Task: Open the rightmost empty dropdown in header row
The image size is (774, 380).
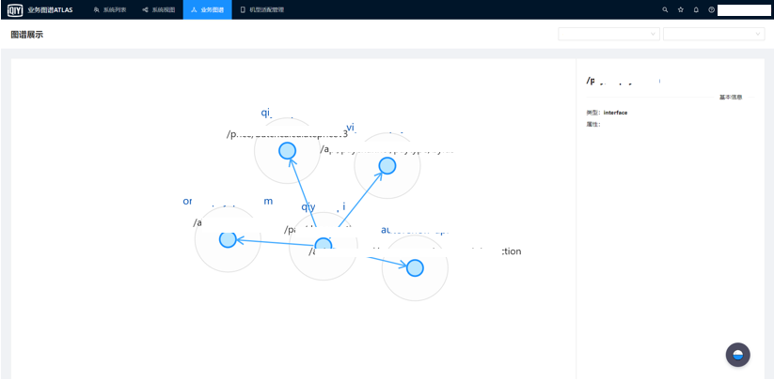Action: coord(714,34)
